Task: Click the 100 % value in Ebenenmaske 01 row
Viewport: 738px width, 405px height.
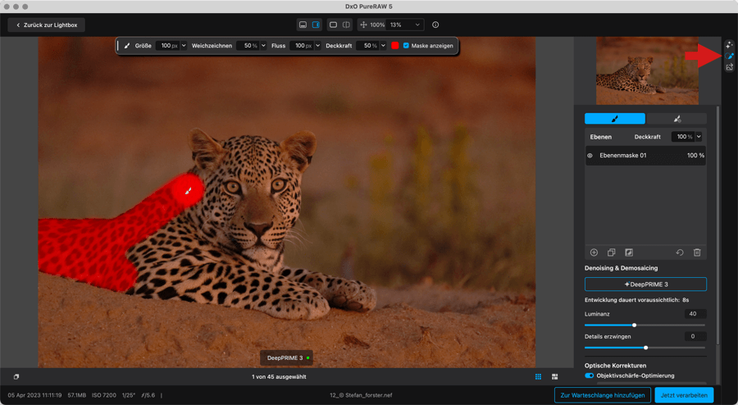Action: pos(695,155)
